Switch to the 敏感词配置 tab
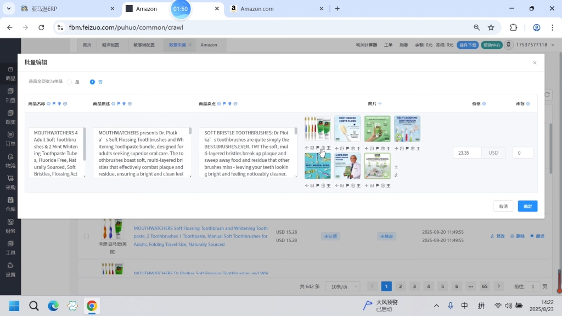Screen dimensions: 562x316 coord(144,45)
